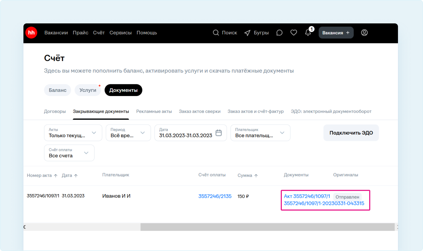Open chat messages bubble icon
Viewport: 423px width, 251px height.
[x=279, y=33]
